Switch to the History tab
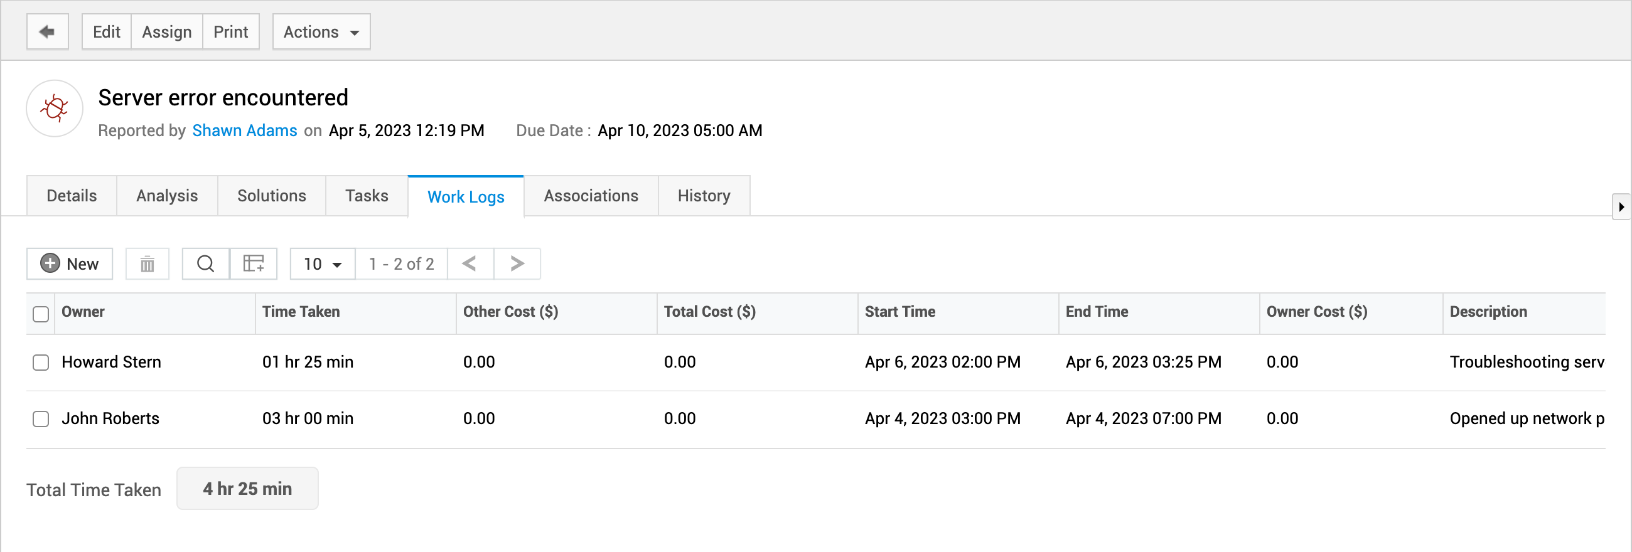Image resolution: width=1632 pixels, height=552 pixels. [x=704, y=196]
